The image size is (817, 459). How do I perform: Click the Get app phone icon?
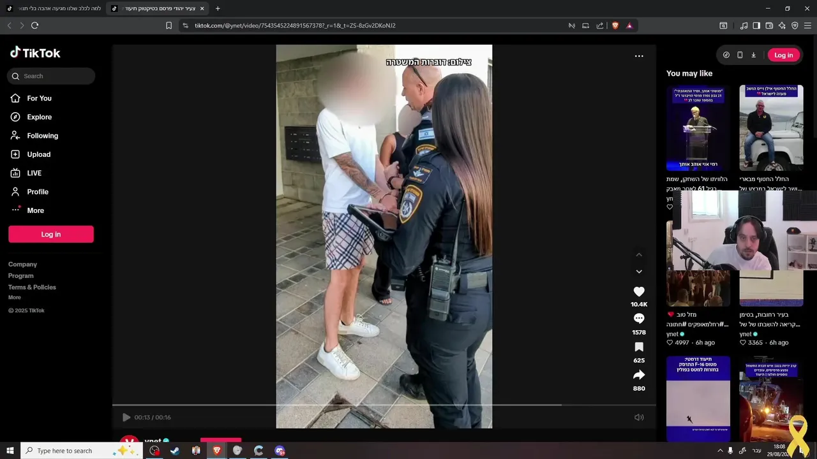740,55
